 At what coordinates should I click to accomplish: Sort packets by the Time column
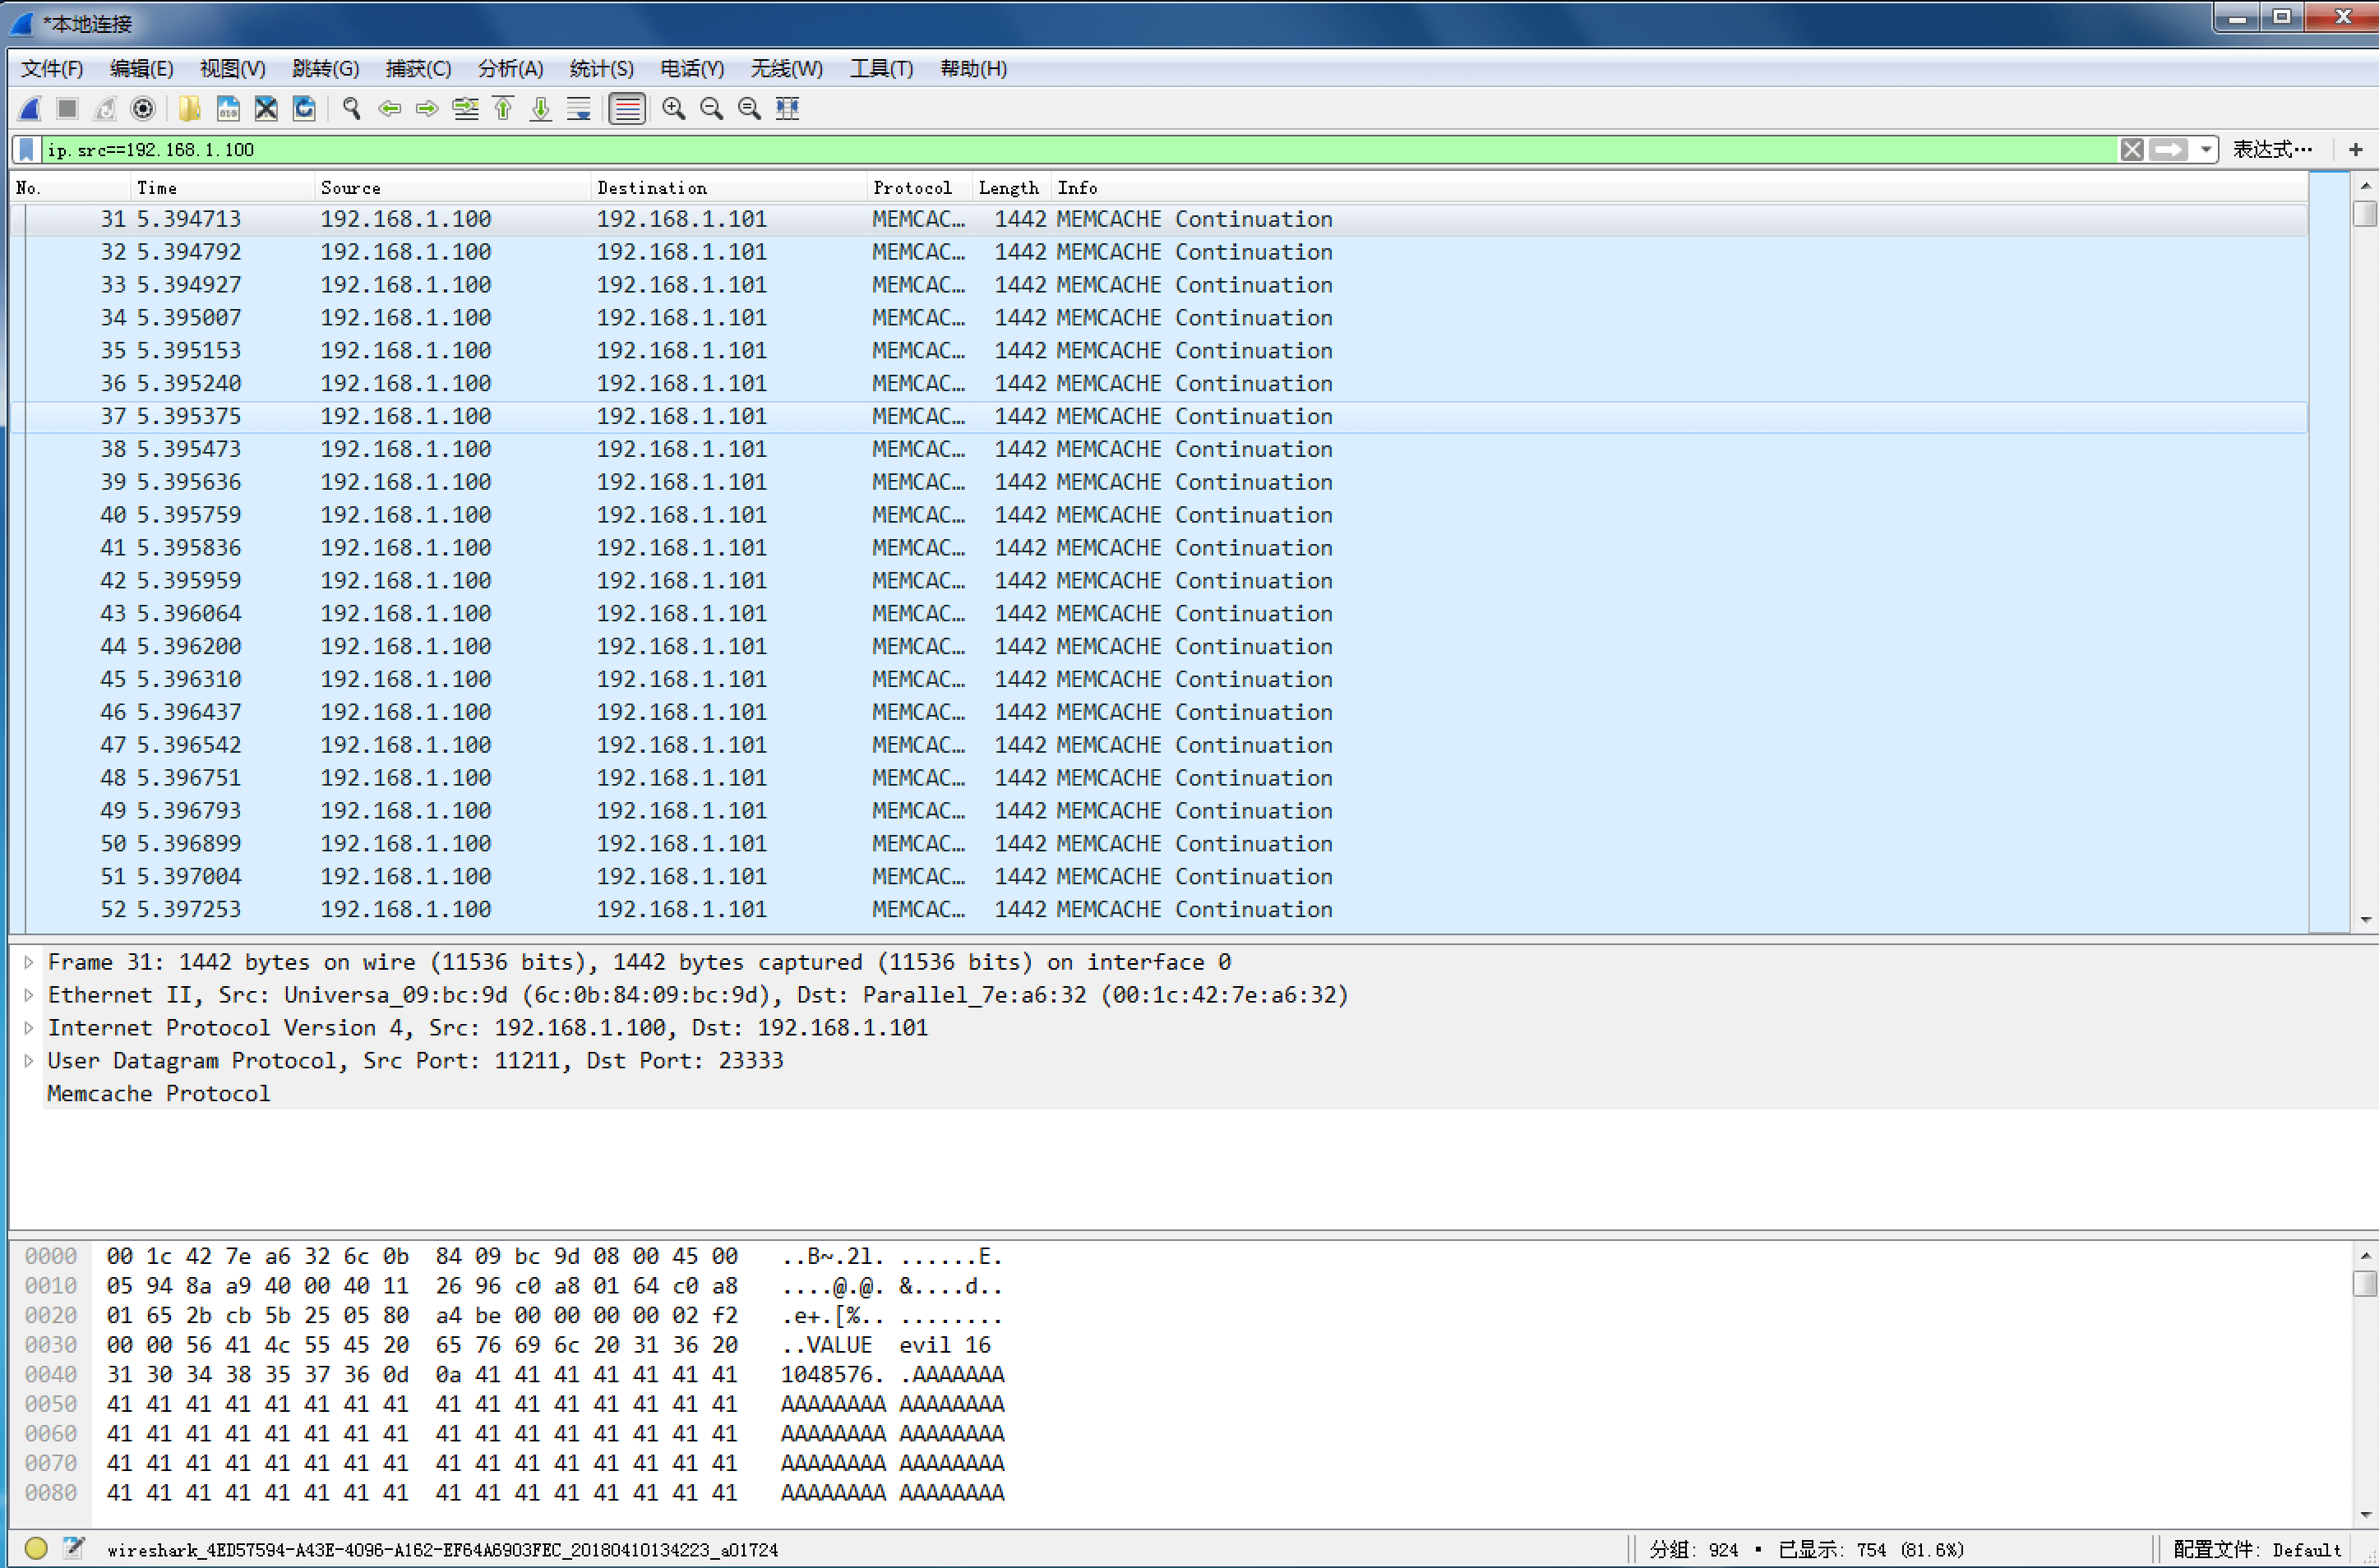[222, 188]
